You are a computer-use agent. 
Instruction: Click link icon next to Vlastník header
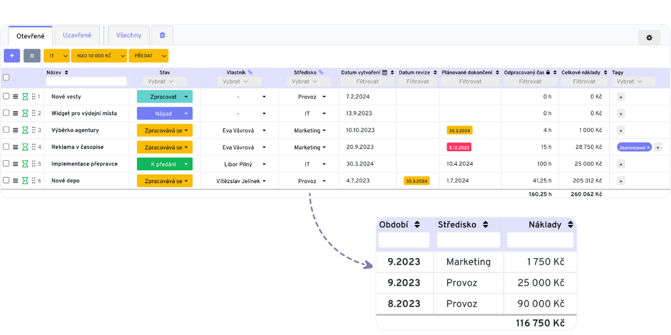250,72
